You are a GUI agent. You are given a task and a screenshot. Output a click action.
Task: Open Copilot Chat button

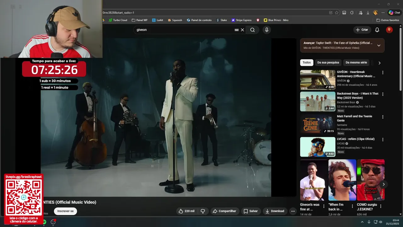[394, 13]
